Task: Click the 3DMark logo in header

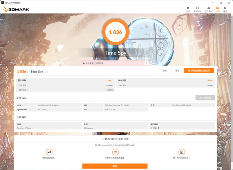Action: 16,9
